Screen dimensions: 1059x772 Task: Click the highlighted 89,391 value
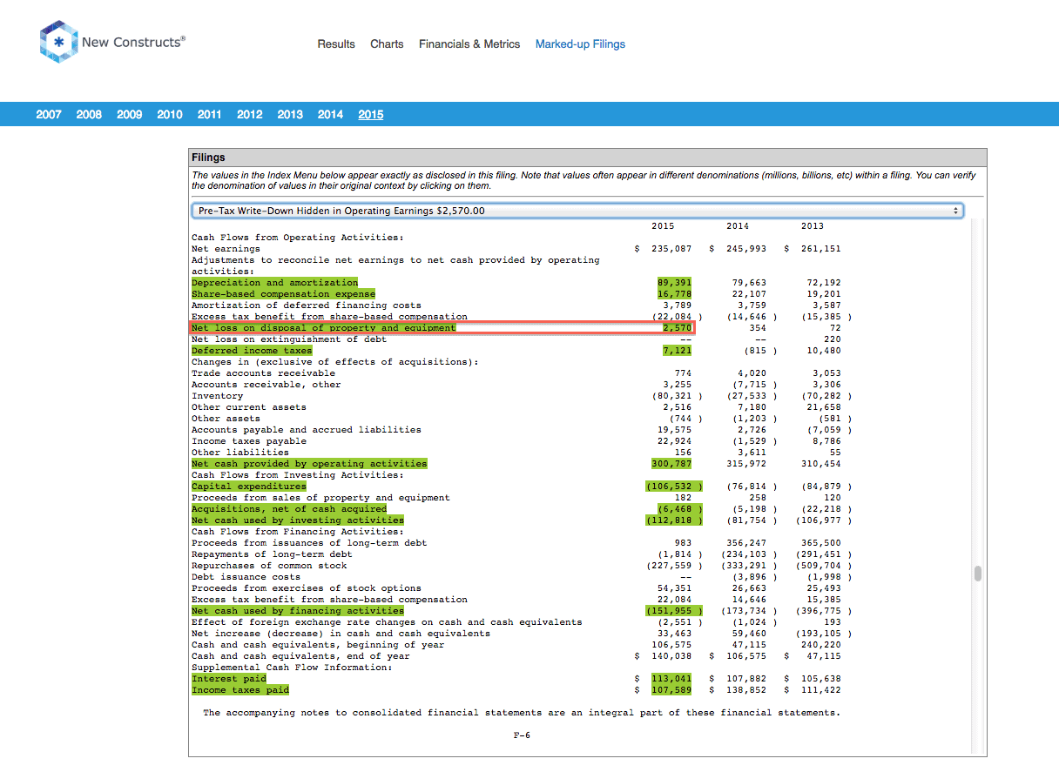click(x=675, y=283)
